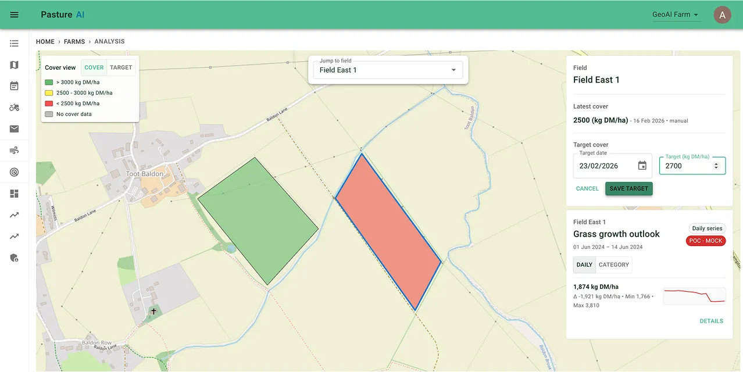The image size is (743, 372).
Task: Open DETAILS of grass growth outlook
Action: coord(712,321)
